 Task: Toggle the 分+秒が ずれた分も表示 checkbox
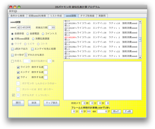point(12,55)
